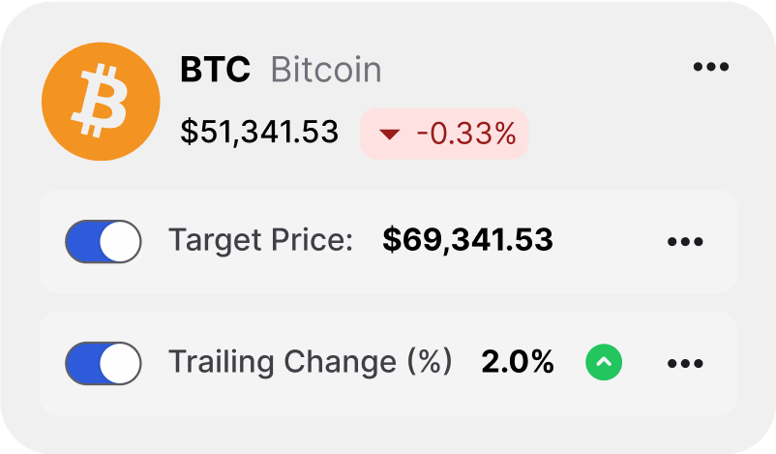Disable the Target Price alert toggle
The image size is (776, 454).
[103, 241]
